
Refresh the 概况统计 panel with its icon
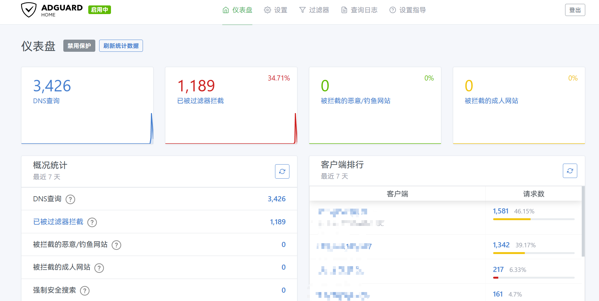point(282,171)
